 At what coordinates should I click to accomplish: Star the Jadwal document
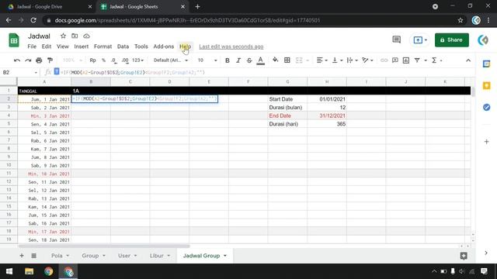point(63,36)
